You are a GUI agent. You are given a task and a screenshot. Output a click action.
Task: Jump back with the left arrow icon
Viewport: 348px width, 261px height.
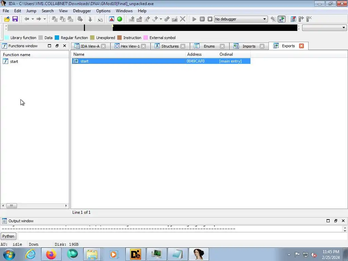point(27,19)
